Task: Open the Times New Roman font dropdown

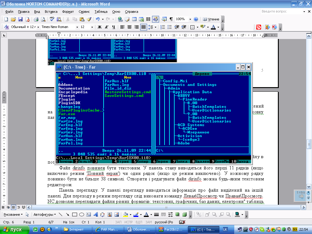Action: pyautogui.click(x=77, y=27)
